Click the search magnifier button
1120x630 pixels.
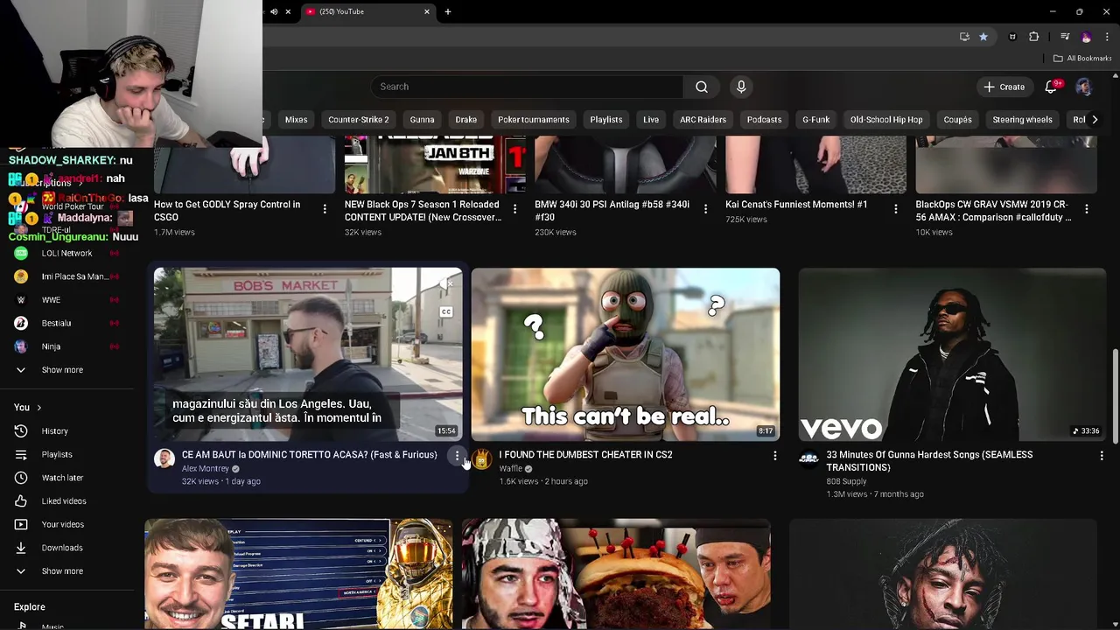pos(701,87)
